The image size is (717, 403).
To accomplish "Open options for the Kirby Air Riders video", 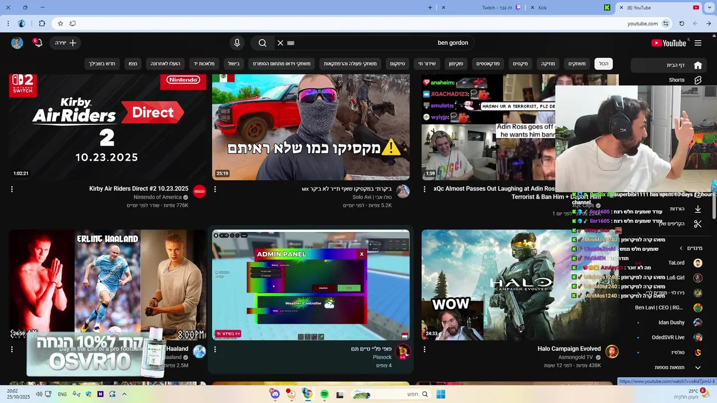I will click(x=12, y=189).
